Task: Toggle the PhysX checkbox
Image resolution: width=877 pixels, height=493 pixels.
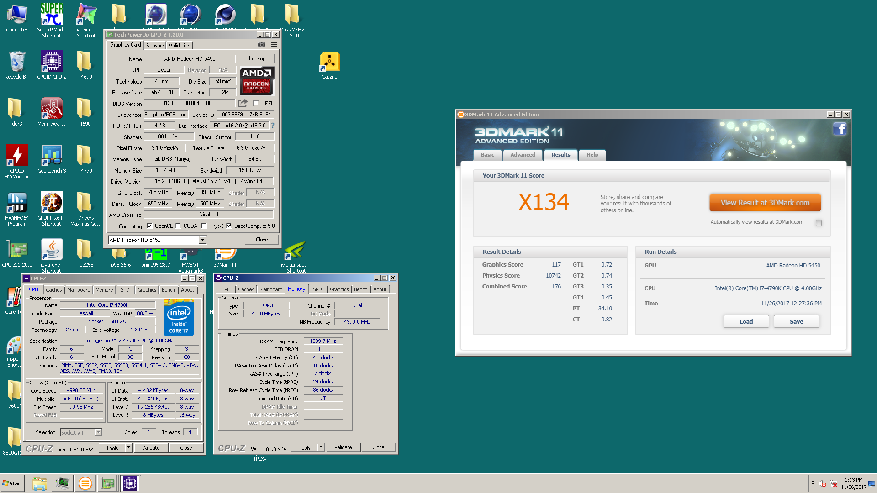Action: 204,226
